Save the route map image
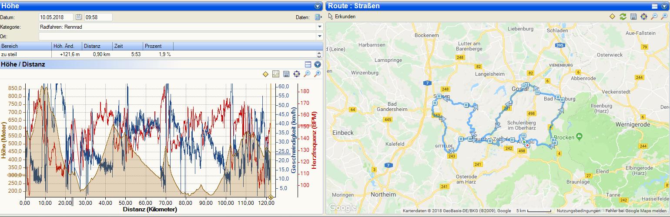 click(x=633, y=17)
